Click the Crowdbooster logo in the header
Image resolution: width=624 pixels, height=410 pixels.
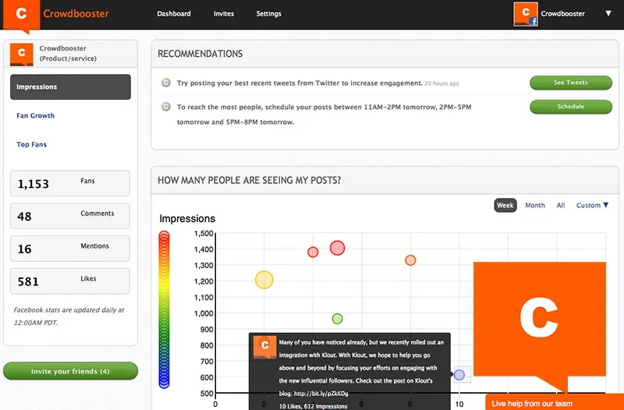[x=22, y=15]
